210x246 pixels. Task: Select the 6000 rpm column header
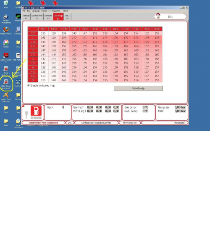(157, 29)
